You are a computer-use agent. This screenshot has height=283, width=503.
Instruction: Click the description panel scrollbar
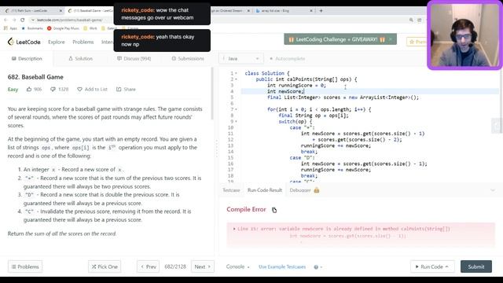211,94
